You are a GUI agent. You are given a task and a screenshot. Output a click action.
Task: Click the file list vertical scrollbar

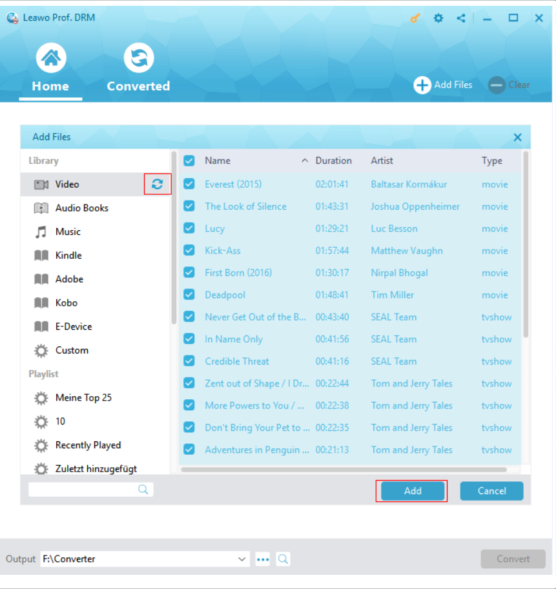click(526, 244)
